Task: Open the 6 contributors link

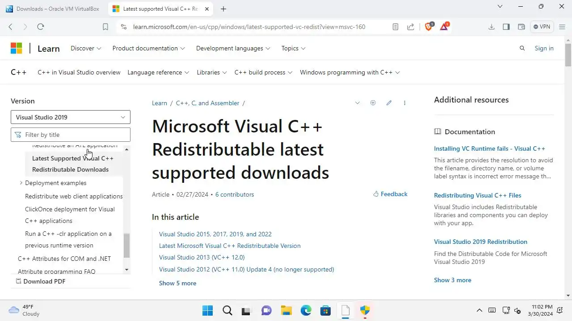Action: click(235, 194)
